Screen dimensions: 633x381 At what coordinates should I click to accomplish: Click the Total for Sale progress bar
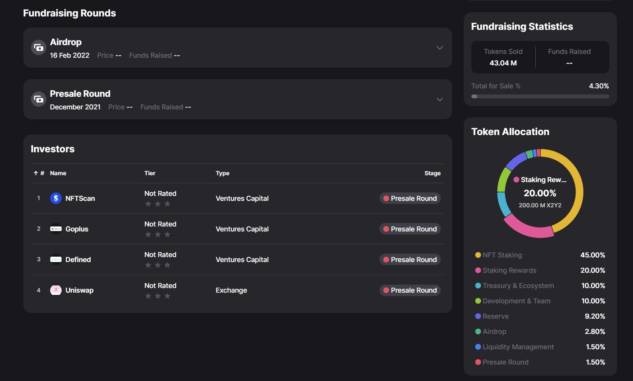(x=540, y=96)
